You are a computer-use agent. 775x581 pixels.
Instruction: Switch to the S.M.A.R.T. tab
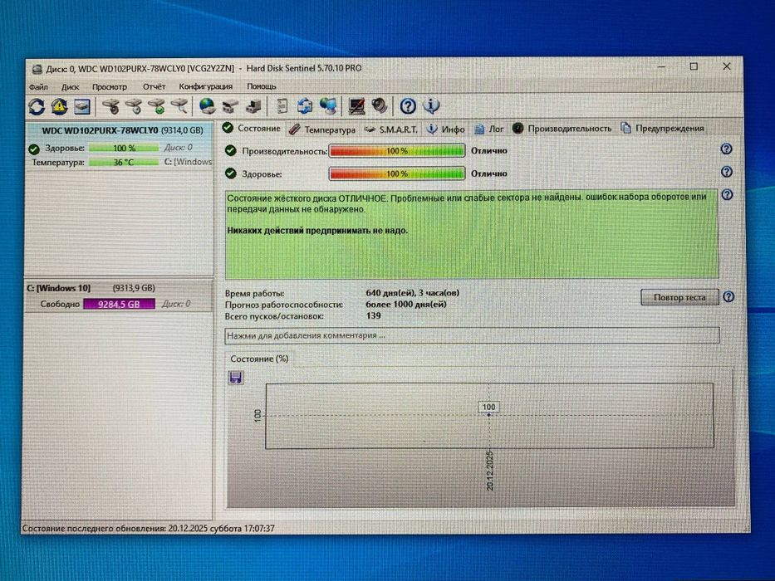(391, 129)
